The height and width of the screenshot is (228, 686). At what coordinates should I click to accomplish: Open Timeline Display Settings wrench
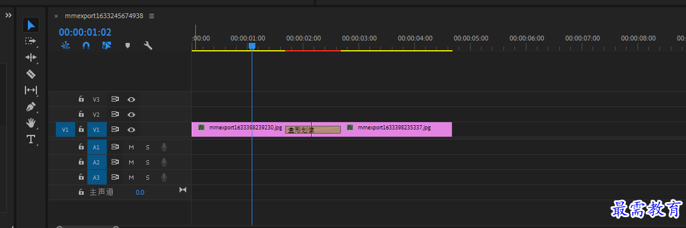pyautogui.click(x=149, y=45)
